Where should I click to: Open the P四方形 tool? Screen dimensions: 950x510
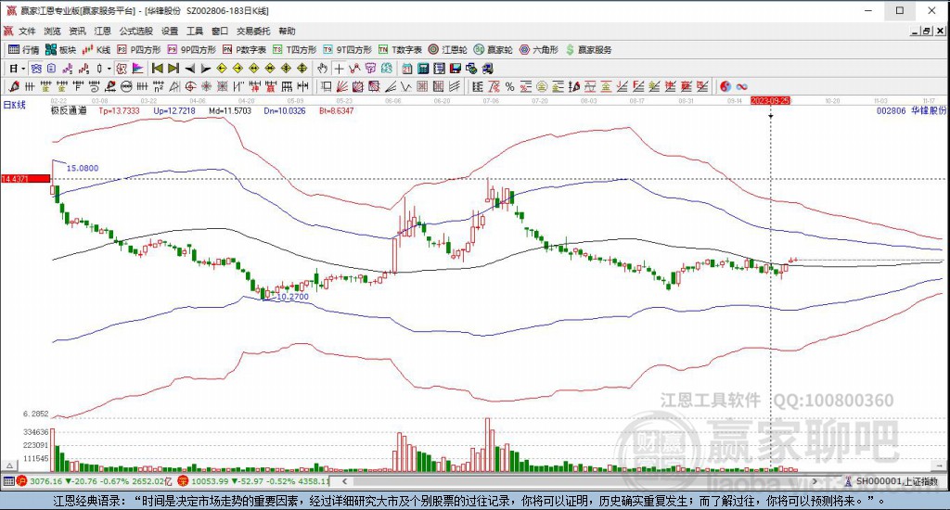pos(139,50)
